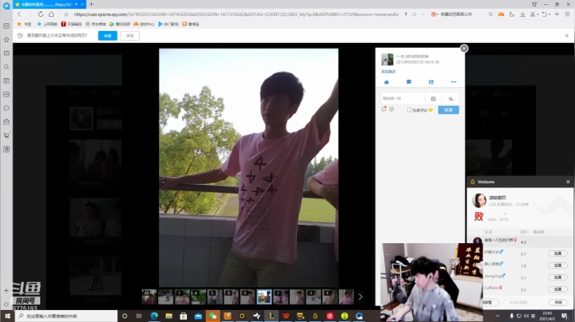Click the add description link
This screenshot has width=575, height=322.
388,72
